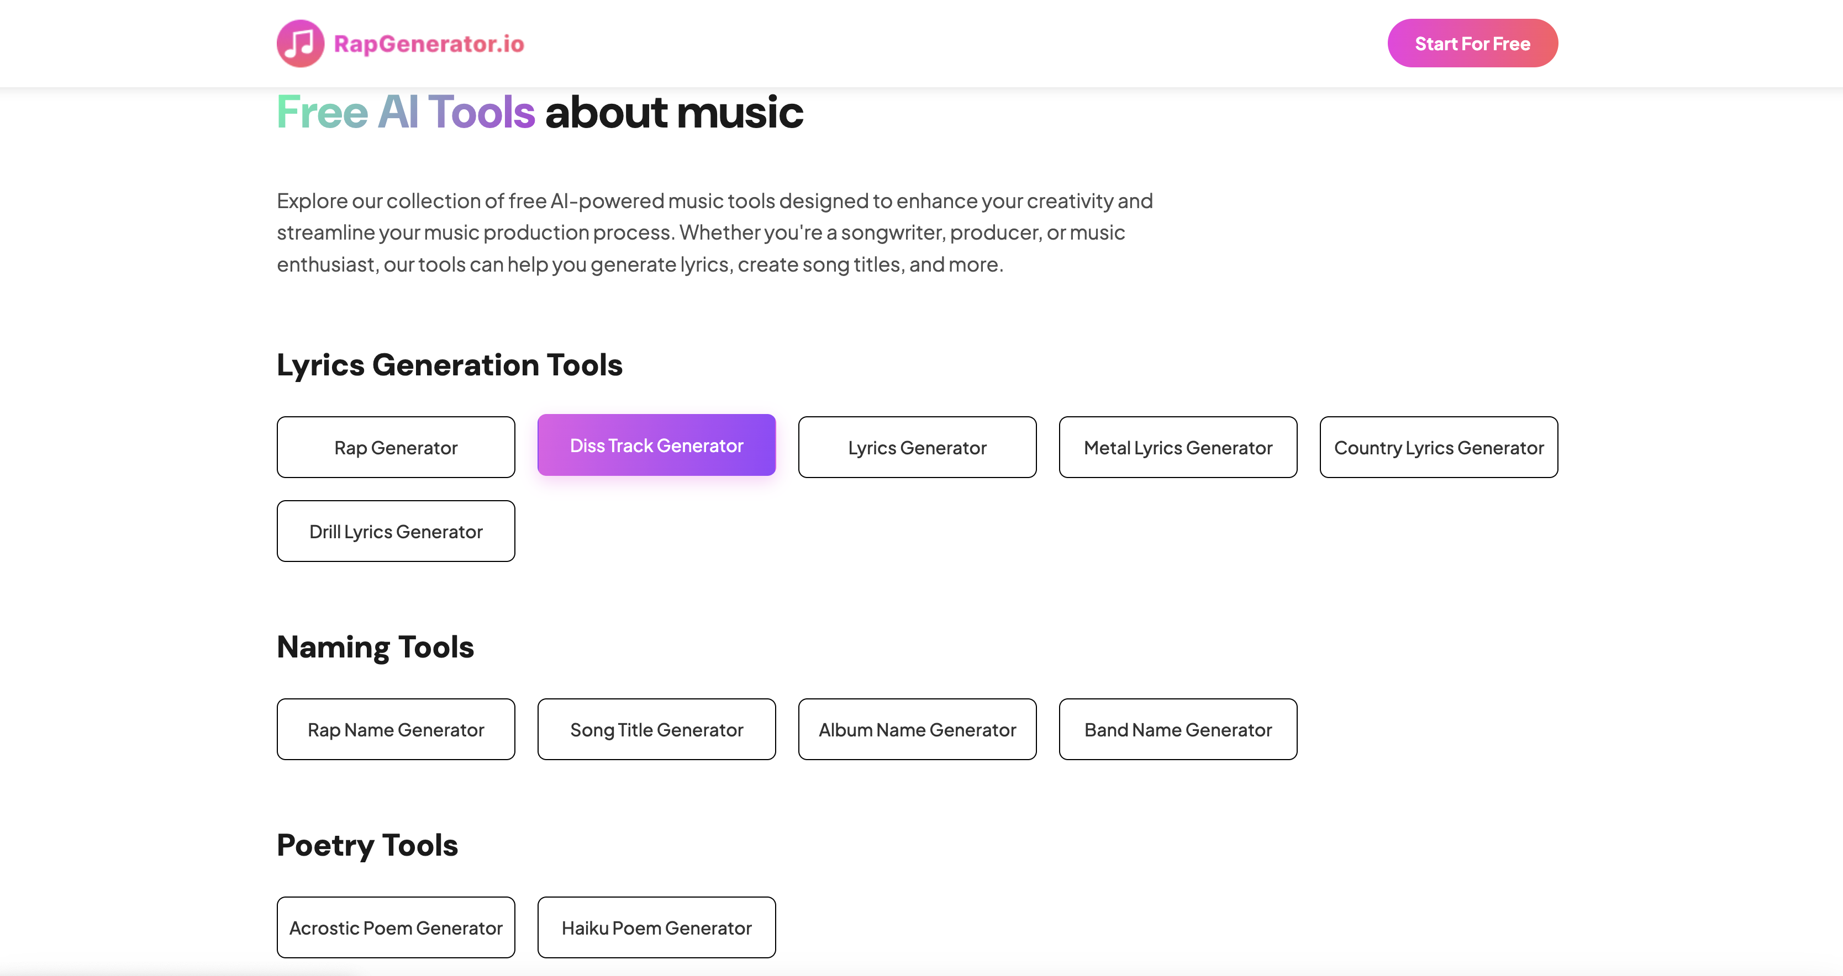1843x976 pixels.
Task: Click the Poetry Tools section heading
Action: point(367,845)
